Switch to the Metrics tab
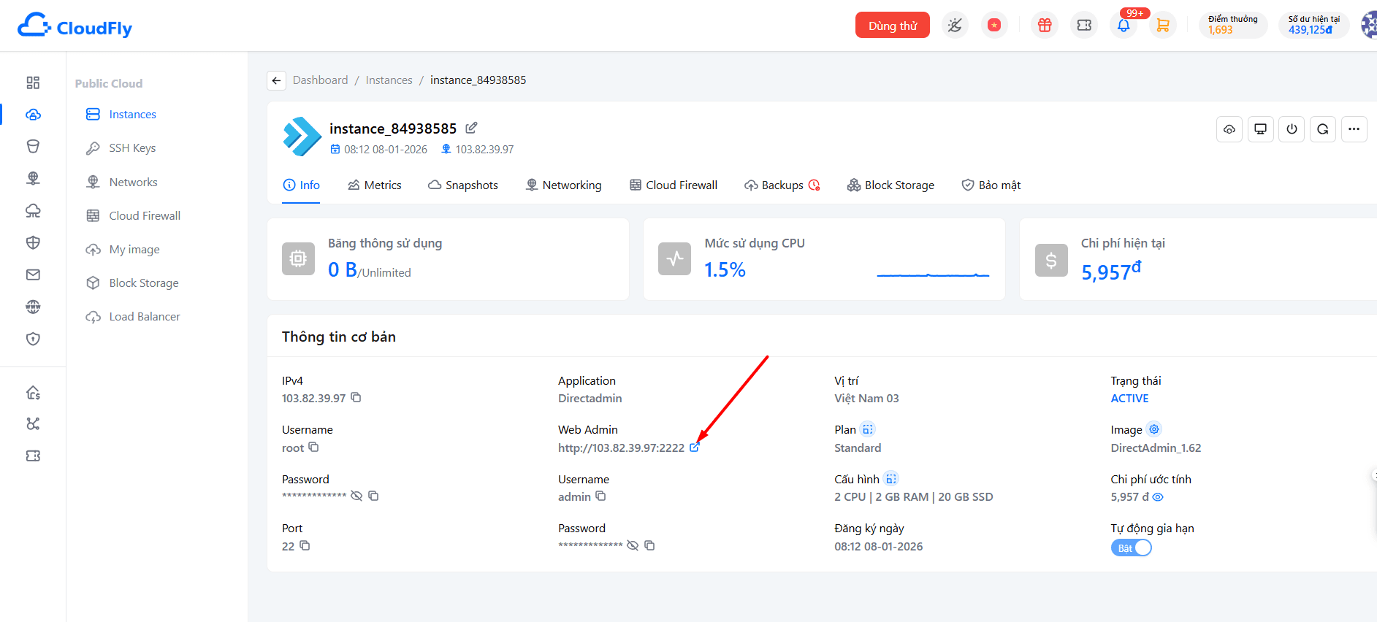This screenshot has width=1377, height=622. pyautogui.click(x=375, y=185)
